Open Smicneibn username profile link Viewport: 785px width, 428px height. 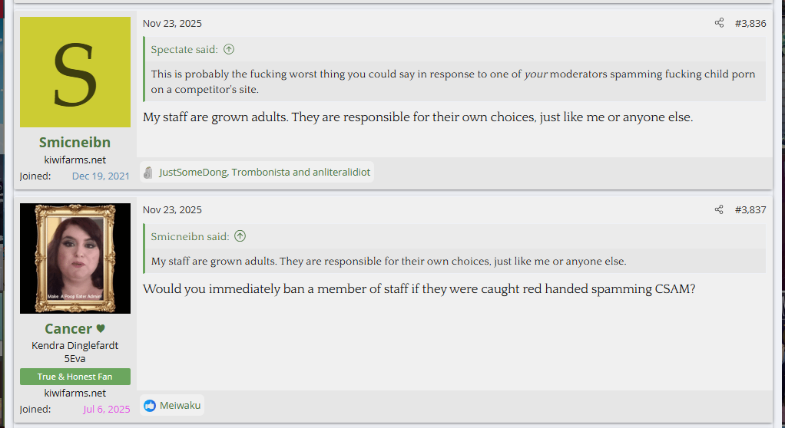pos(75,143)
